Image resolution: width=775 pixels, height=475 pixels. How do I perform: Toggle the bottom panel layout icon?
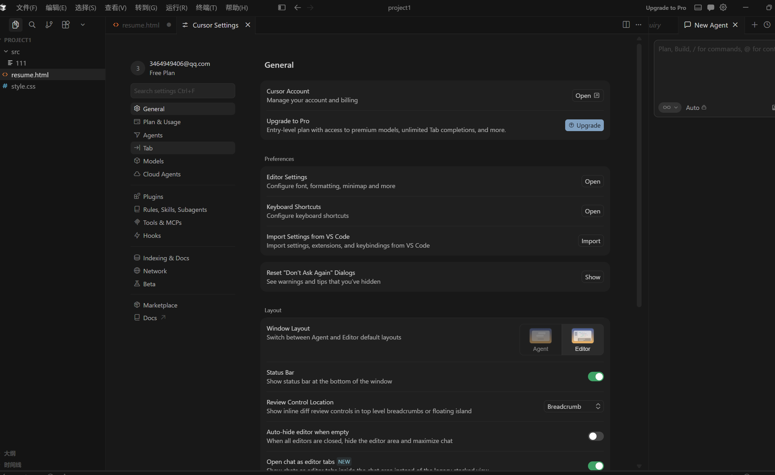(698, 8)
